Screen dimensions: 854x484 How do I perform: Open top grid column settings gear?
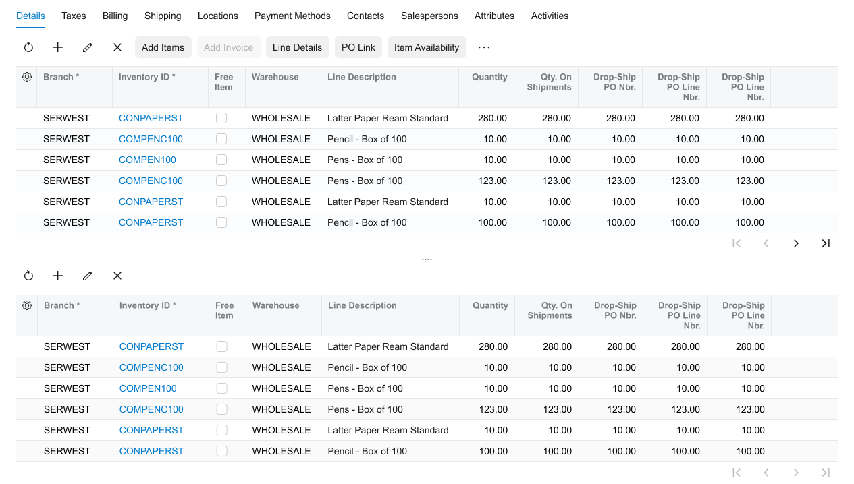coord(27,77)
